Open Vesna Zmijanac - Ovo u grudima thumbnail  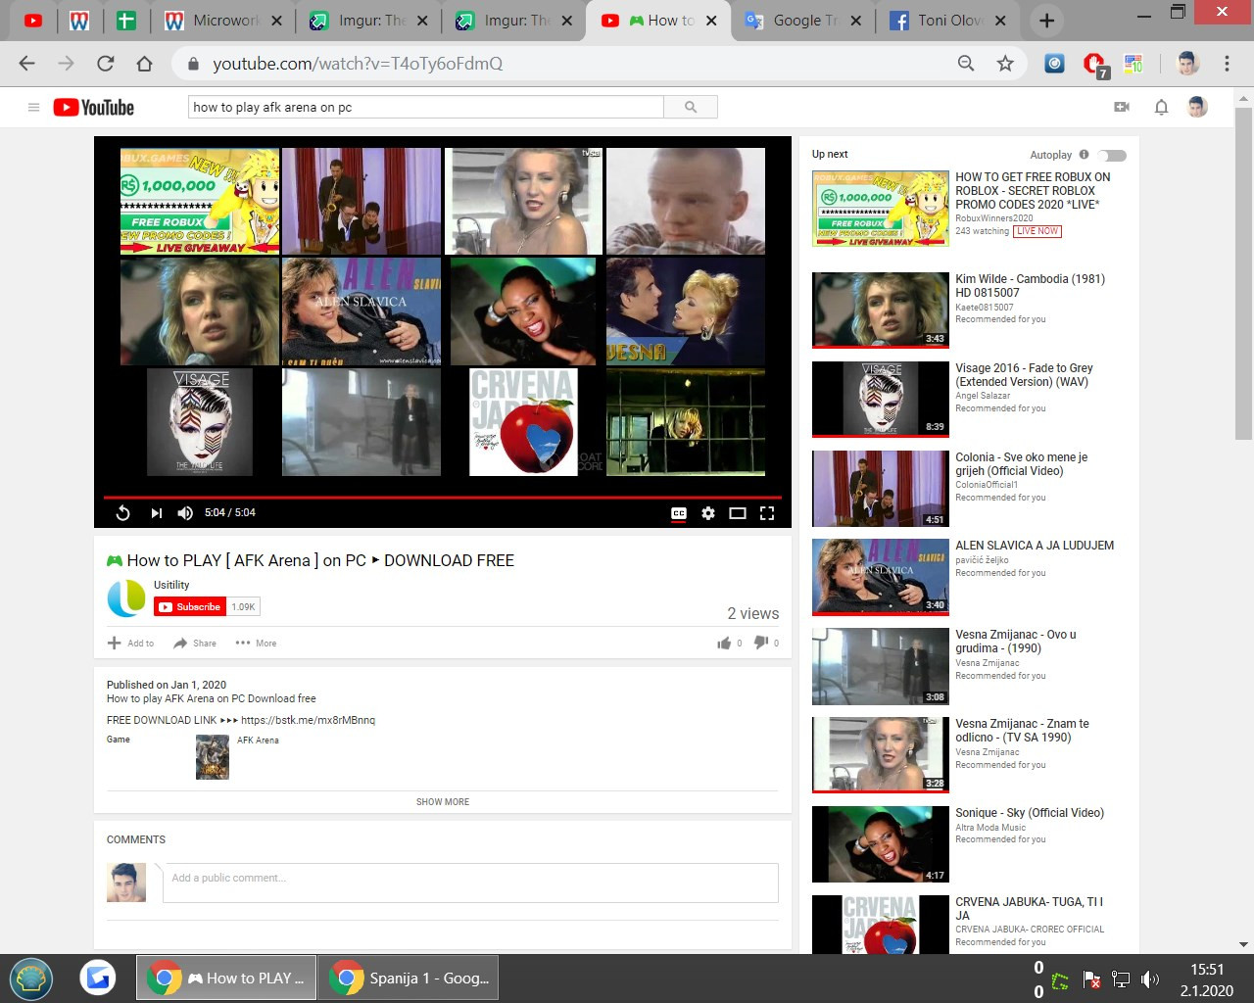point(881,666)
